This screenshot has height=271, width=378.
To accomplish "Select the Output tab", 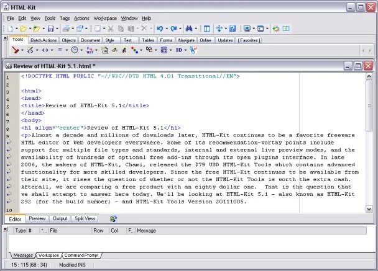I will 60,218.
